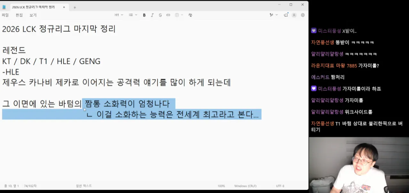Click the 74/182자 character count
The height and width of the screenshot is (193, 409).
[30, 186]
